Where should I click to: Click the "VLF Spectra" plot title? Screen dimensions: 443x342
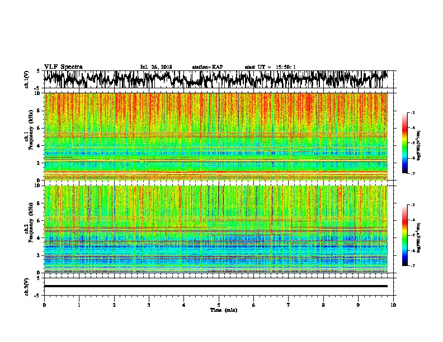pos(63,67)
